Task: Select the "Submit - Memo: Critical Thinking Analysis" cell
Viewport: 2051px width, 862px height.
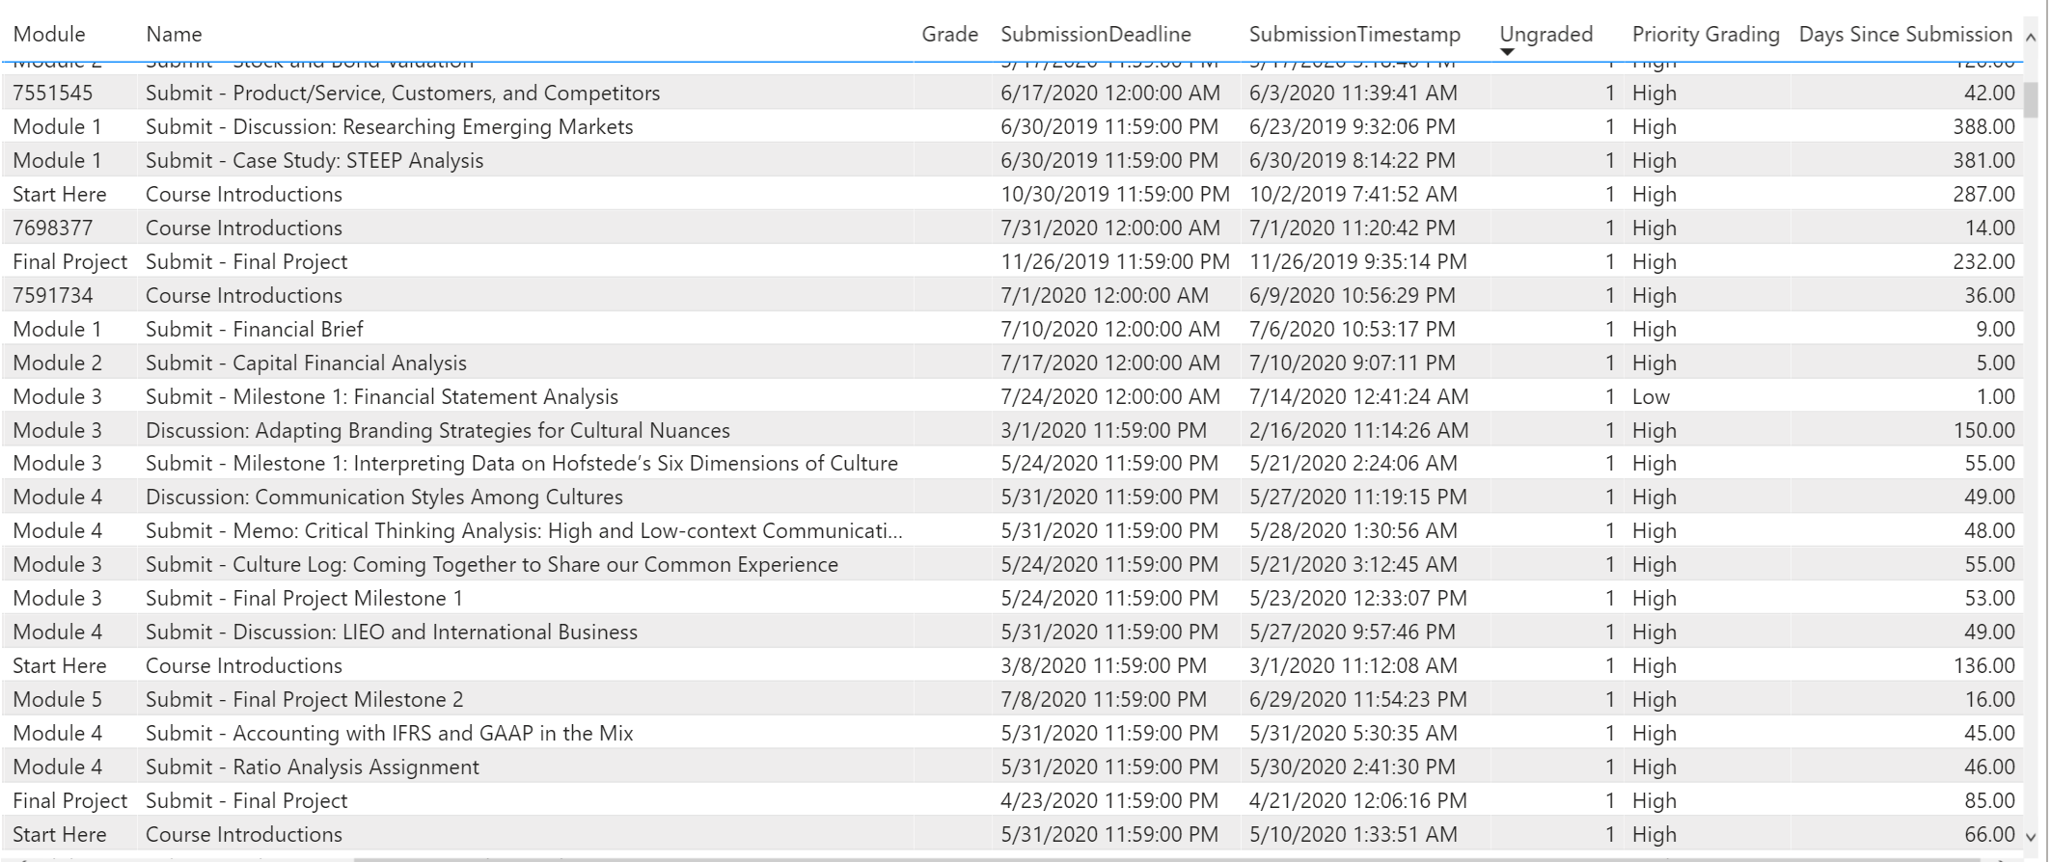Action: 525,531
